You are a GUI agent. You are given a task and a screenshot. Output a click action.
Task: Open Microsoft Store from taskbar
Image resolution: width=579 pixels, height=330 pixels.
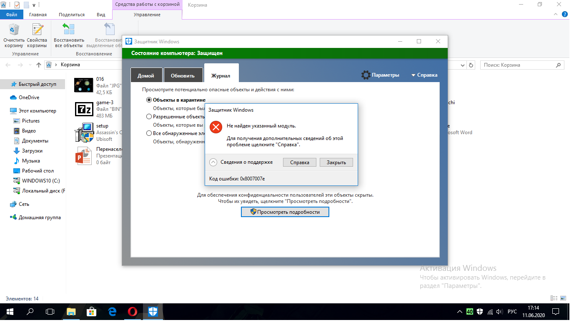click(x=92, y=312)
